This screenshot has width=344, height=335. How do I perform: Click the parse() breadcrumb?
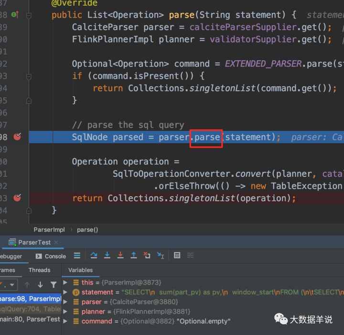87,230
